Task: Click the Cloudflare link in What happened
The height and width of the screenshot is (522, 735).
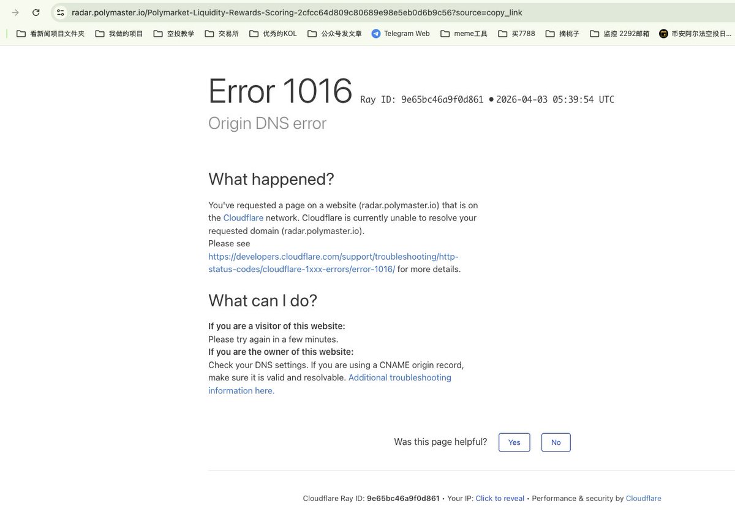Action: pyautogui.click(x=243, y=218)
